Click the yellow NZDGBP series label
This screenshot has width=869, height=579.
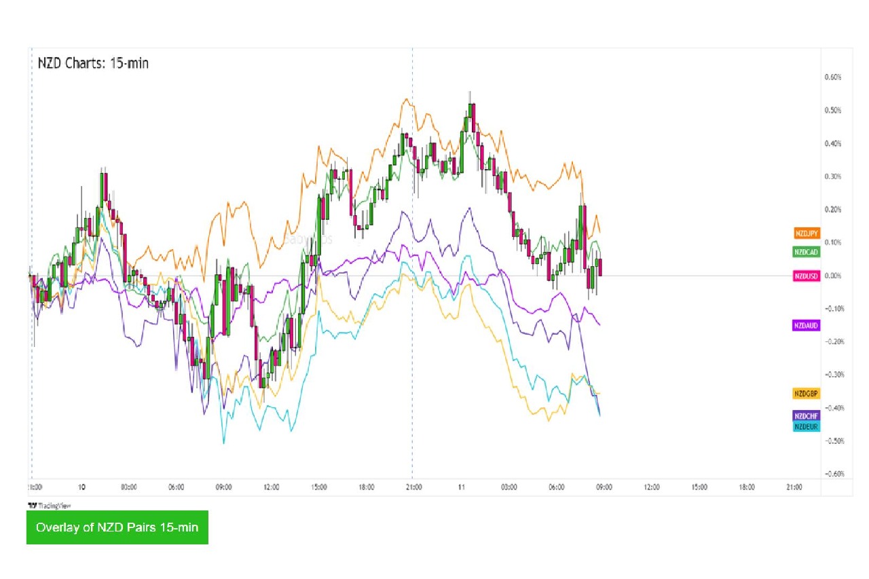(x=807, y=393)
